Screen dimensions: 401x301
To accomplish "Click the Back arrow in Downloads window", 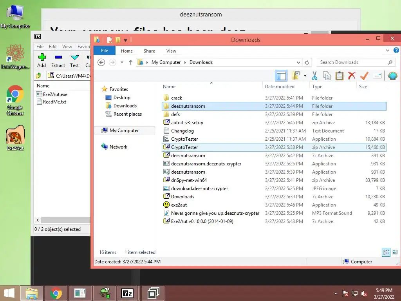I will pyautogui.click(x=101, y=62).
